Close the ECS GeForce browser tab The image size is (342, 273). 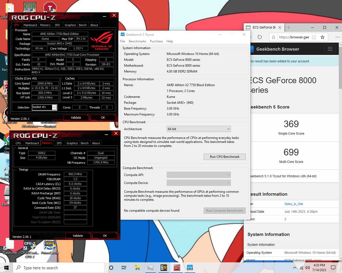tap(280, 27)
